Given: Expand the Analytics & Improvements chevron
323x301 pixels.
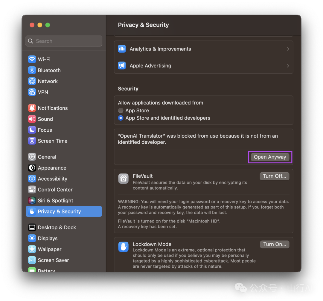Looking at the screenshot, I should pyautogui.click(x=288, y=49).
